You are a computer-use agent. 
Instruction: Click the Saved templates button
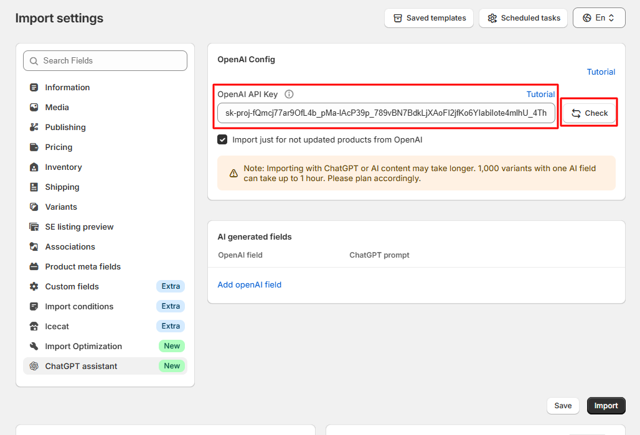tap(429, 18)
